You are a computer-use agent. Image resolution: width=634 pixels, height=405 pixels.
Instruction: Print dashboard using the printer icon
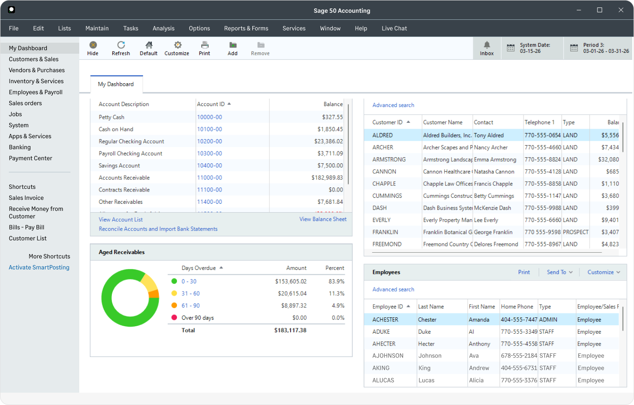click(205, 45)
